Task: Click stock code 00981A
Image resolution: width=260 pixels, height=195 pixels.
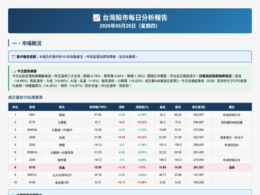Action: click(32, 152)
